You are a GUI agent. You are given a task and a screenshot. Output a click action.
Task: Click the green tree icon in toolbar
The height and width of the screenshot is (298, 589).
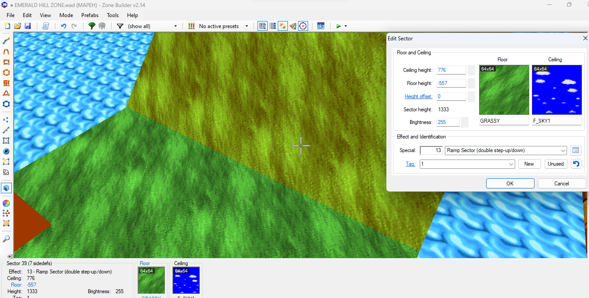91,26
